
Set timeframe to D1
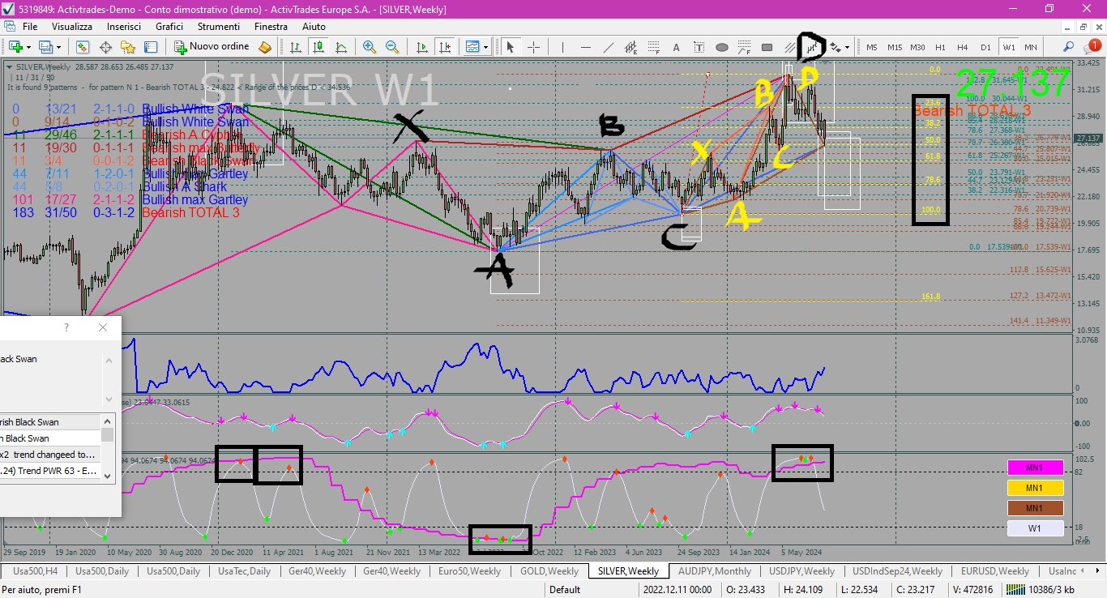(x=985, y=47)
